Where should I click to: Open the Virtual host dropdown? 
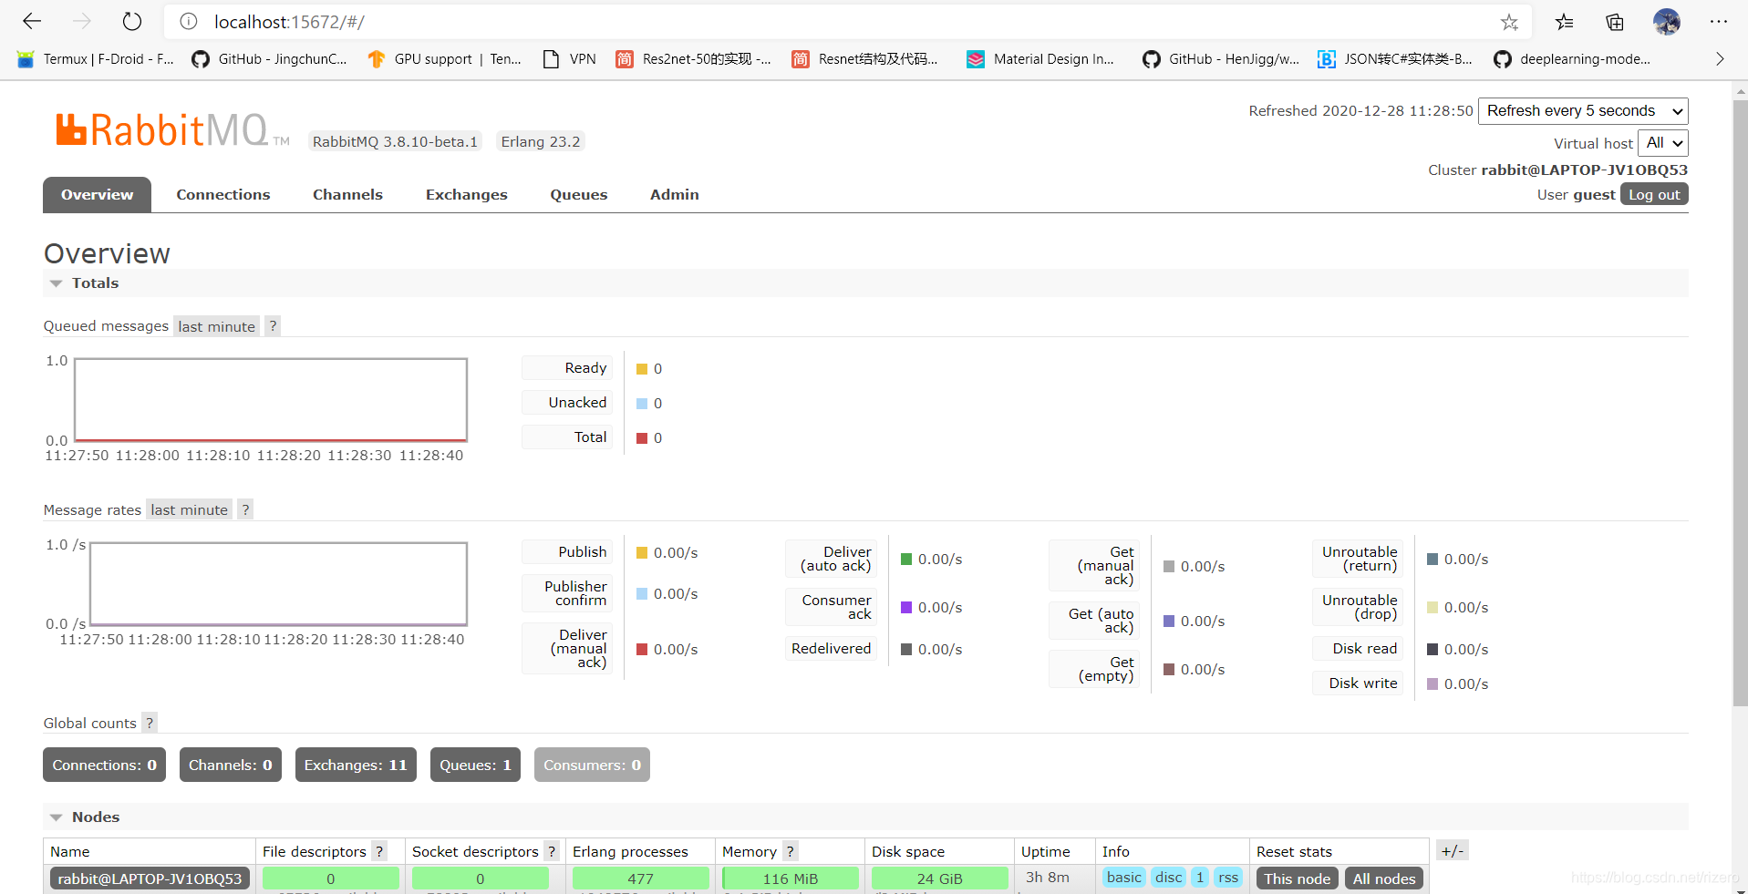[1663, 143]
